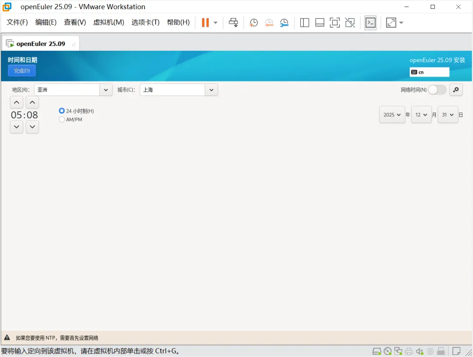This screenshot has height=357, width=473.
Task: Enter full screen mode icon
Action: point(335,23)
